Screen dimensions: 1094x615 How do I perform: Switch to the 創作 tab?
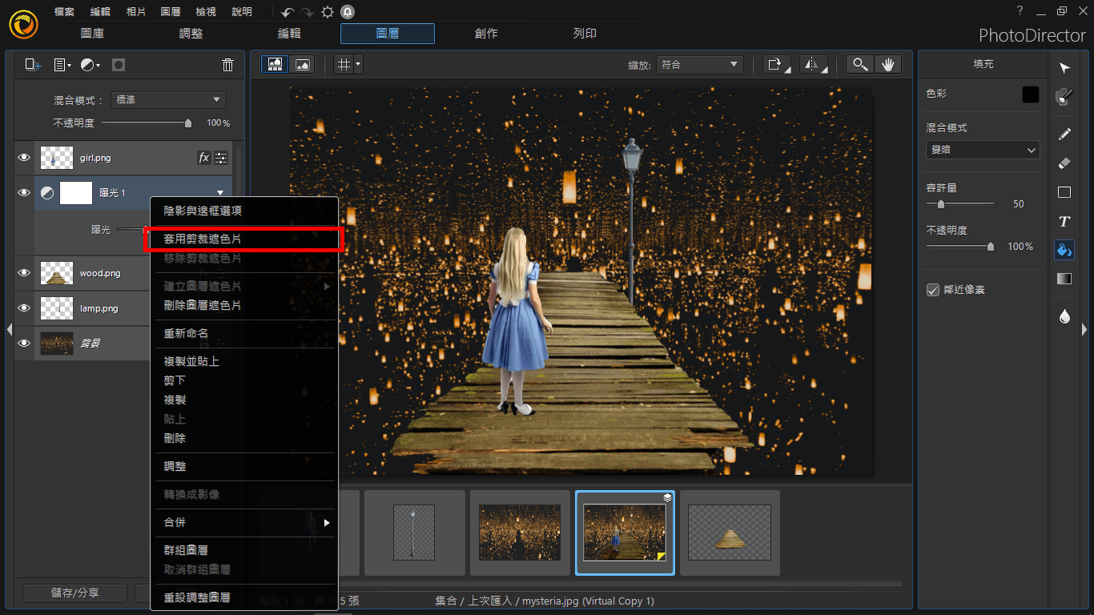point(486,34)
